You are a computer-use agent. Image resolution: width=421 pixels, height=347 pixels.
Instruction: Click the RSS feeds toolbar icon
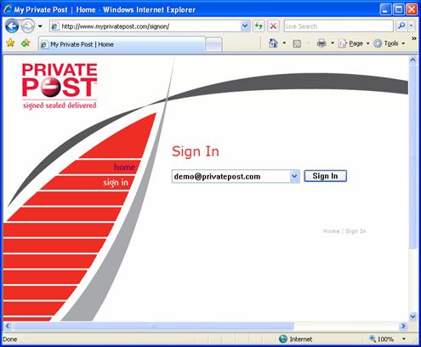coord(297,43)
